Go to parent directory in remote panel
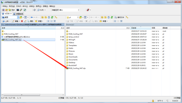182x103 pixels. [x=102, y=17]
